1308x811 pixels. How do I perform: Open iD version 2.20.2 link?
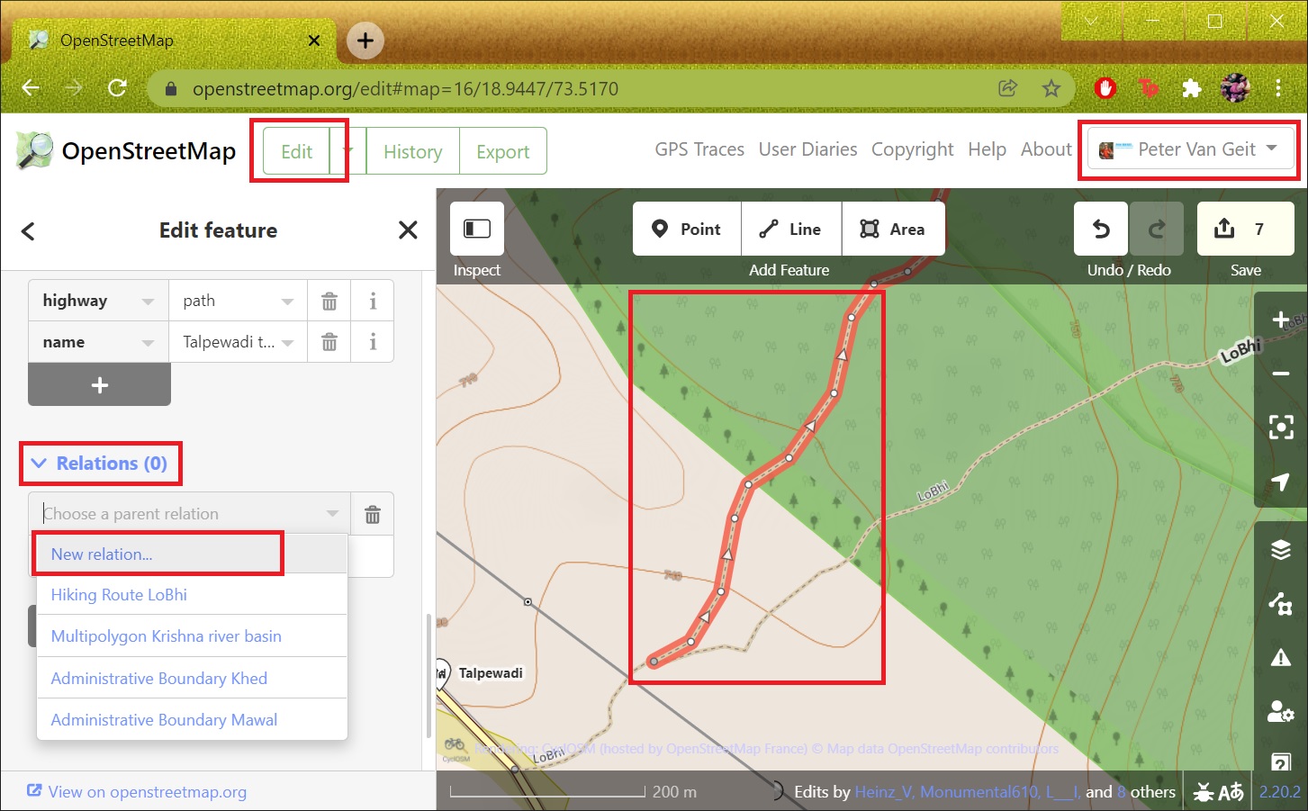pos(1279,792)
